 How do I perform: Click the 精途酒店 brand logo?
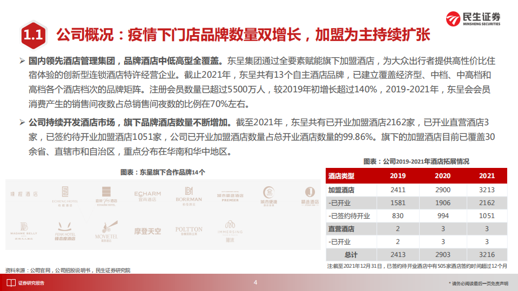[310, 197]
